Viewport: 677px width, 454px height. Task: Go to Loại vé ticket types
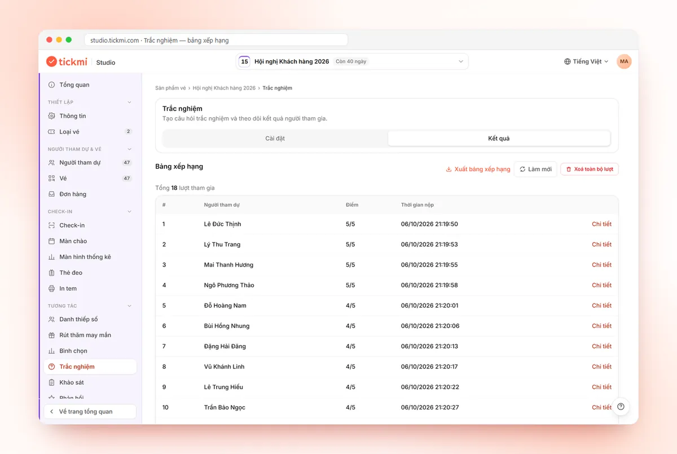[x=90, y=132]
